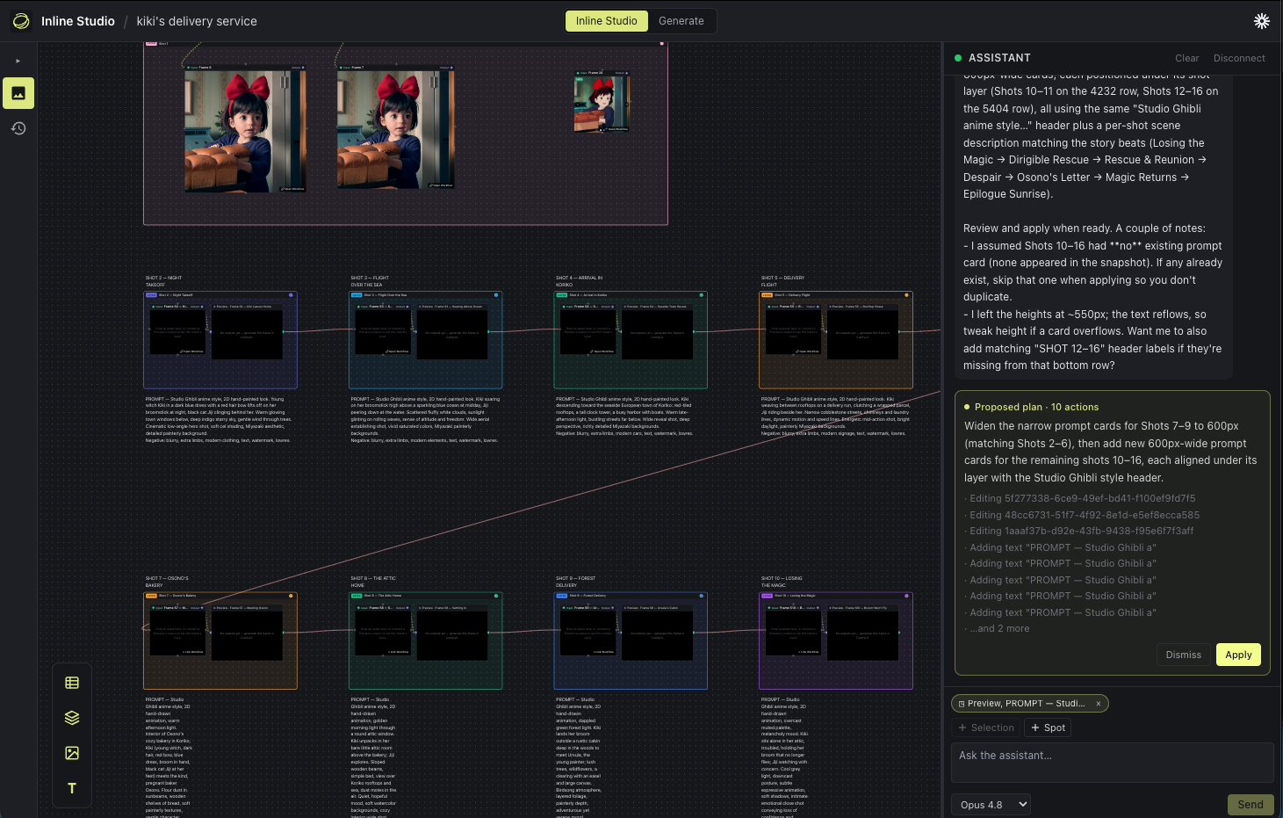This screenshot has height=818, width=1283.
Task: Select the Shot 3 prompt text card
Action: pos(425,419)
